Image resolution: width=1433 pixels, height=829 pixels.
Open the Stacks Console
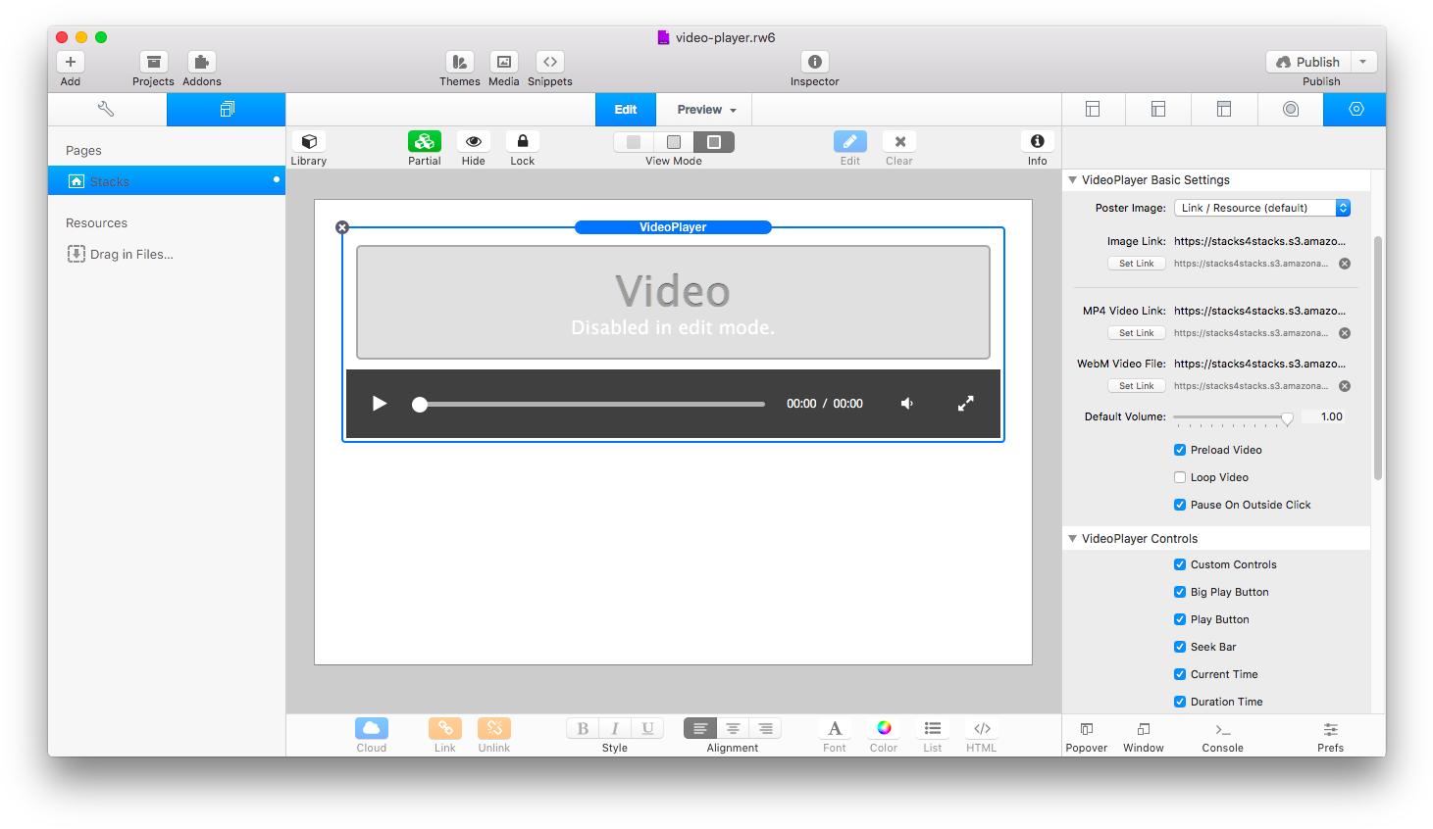[x=1221, y=735]
